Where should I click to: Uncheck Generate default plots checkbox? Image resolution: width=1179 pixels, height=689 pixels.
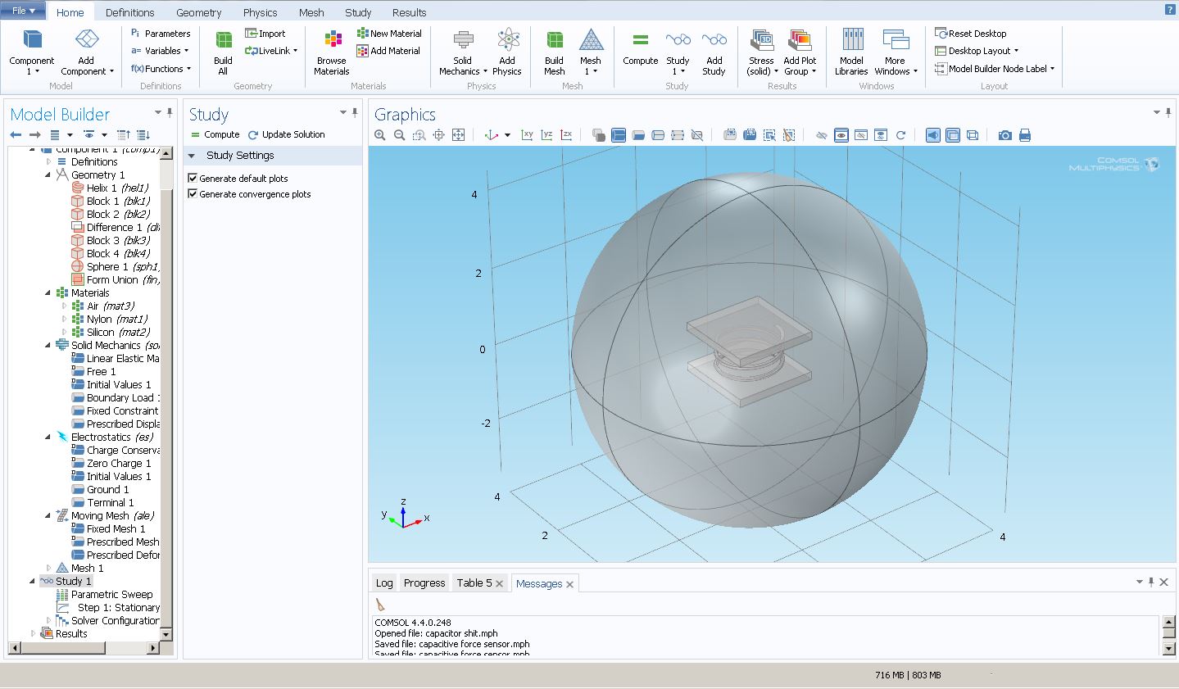[x=193, y=178]
